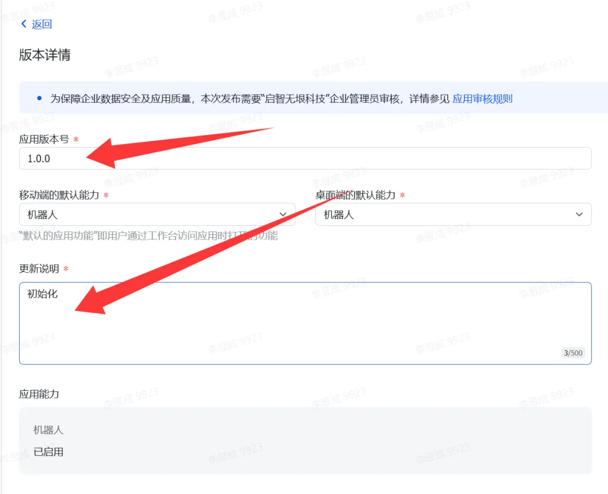Click the hint text about 默认的应用功能
This screenshot has width=608, height=494.
pyautogui.click(x=149, y=235)
